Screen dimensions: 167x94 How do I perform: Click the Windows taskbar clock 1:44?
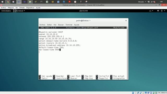click(161, 2)
